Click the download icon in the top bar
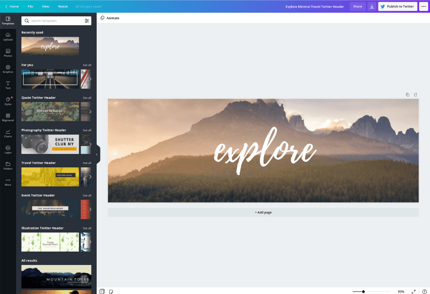This screenshot has width=430, height=294. click(x=371, y=6)
